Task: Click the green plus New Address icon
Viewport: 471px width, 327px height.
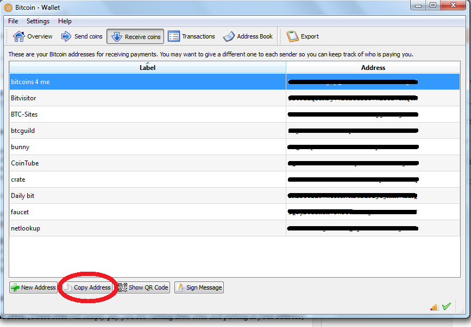Action: point(15,288)
